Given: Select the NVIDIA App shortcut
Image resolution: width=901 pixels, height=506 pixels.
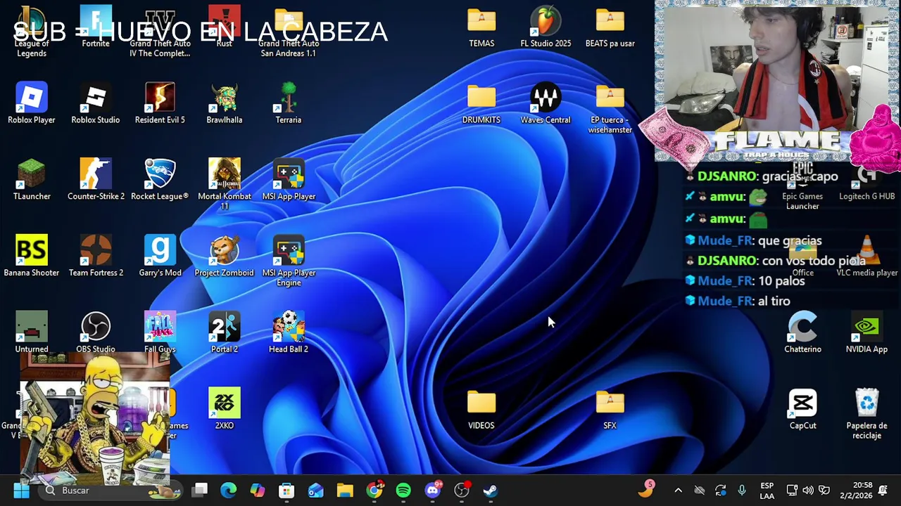Looking at the screenshot, I should pos(867,333).
